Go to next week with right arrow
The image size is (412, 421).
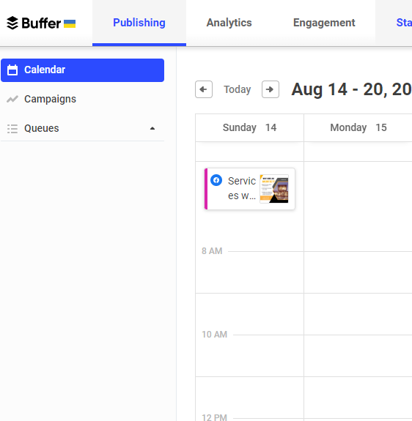(271, 89)
